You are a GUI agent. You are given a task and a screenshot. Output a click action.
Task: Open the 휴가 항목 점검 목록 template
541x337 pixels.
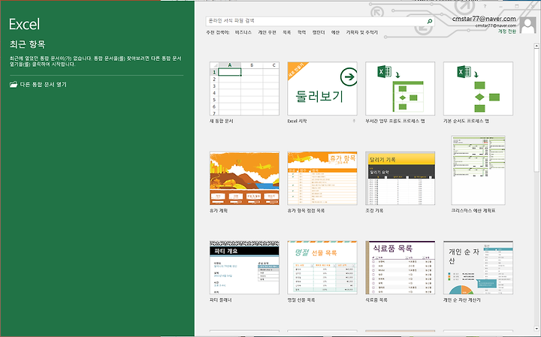tap(322, 178)
